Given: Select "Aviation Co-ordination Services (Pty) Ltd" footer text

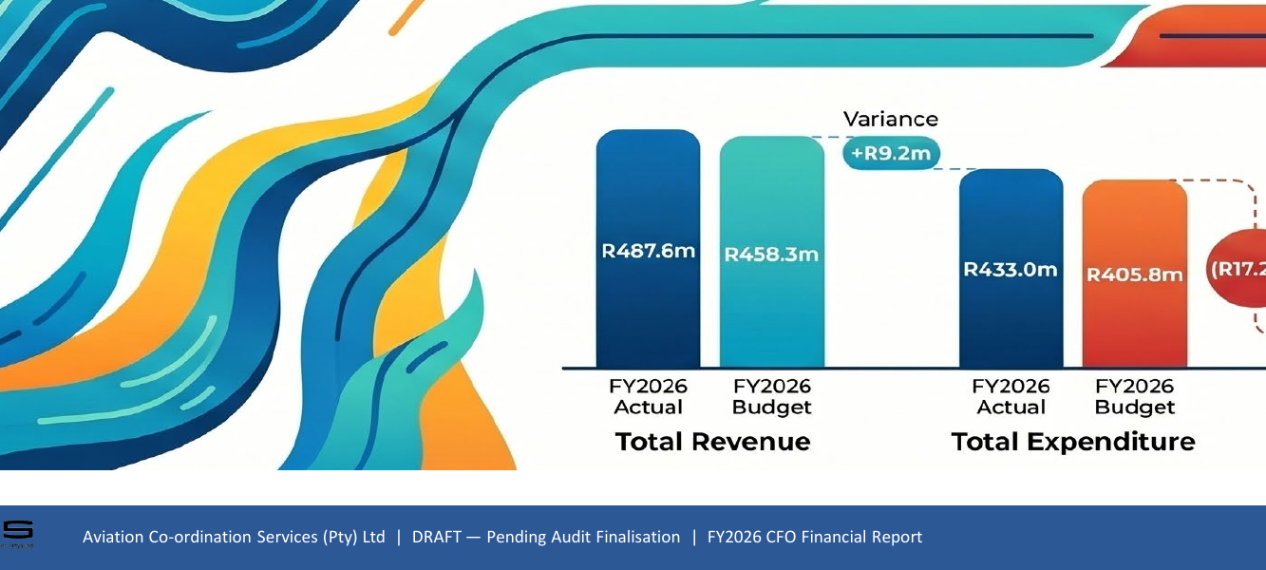Looking at the screenshot, I should click(234, 537).
